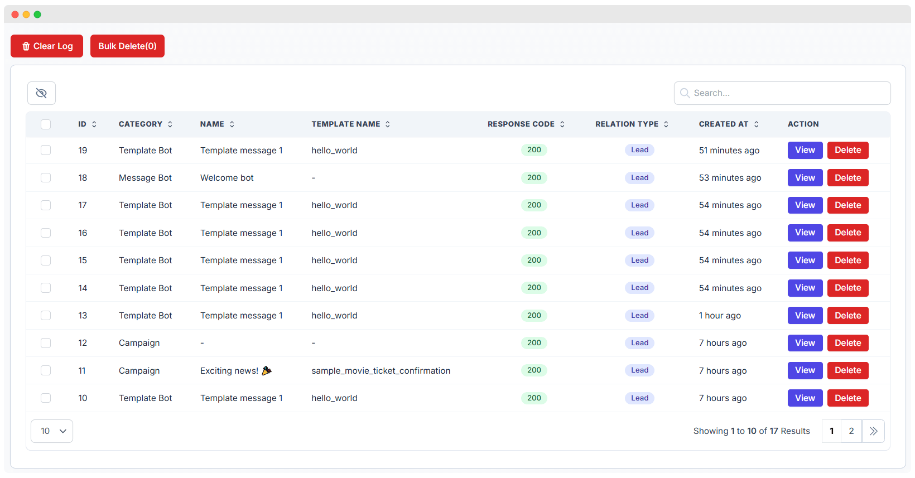The height and width of the screenshot is (478, 915).
Task: Toggle column visibility with the eye-slash icon
Action: [41, 93]
